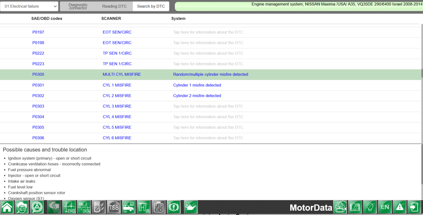Open the multimeter testing icon
This screenshot has width=423, height=215.
(x=99, y=207)
